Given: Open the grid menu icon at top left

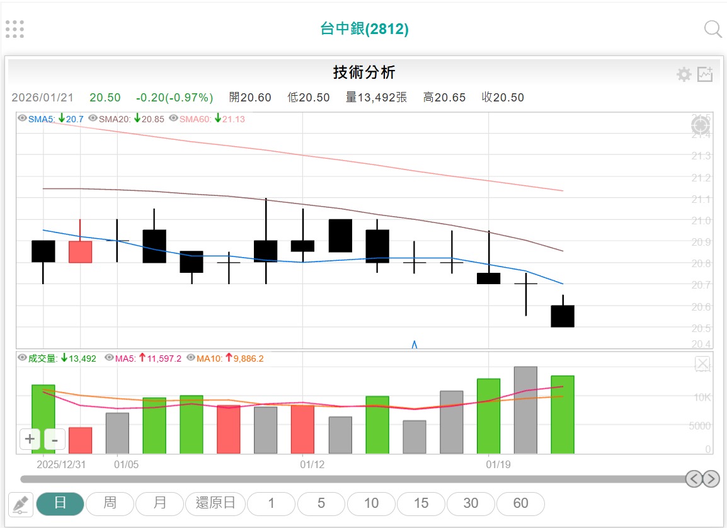Looking at the screenshot, I should (x=14, y=28).
